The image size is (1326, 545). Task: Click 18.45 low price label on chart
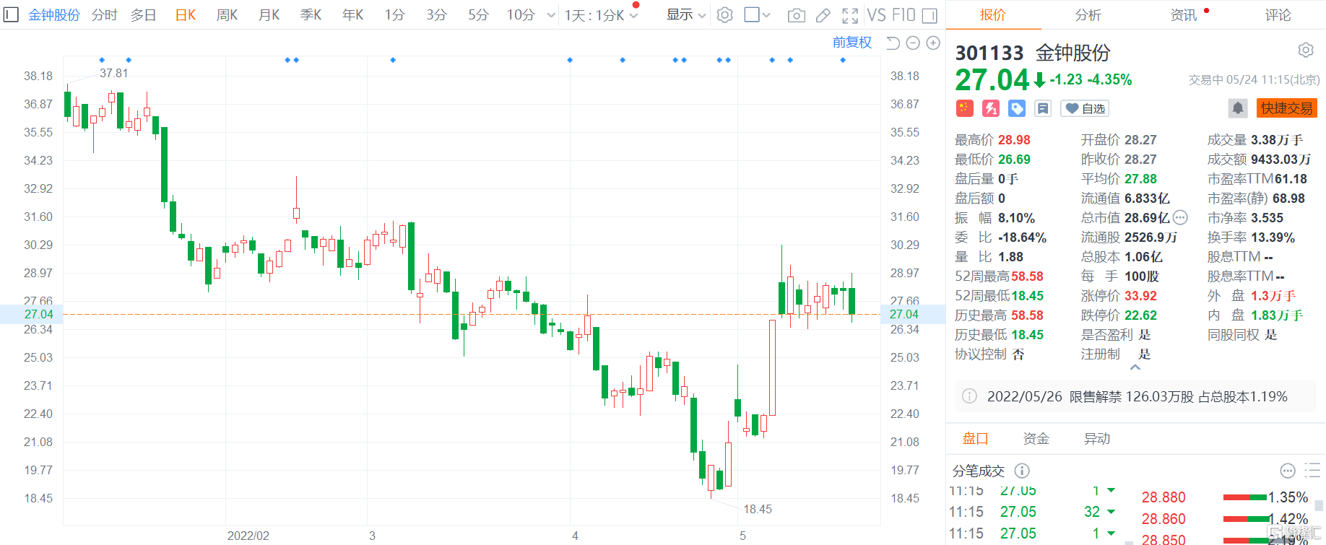tap(758, 509)
